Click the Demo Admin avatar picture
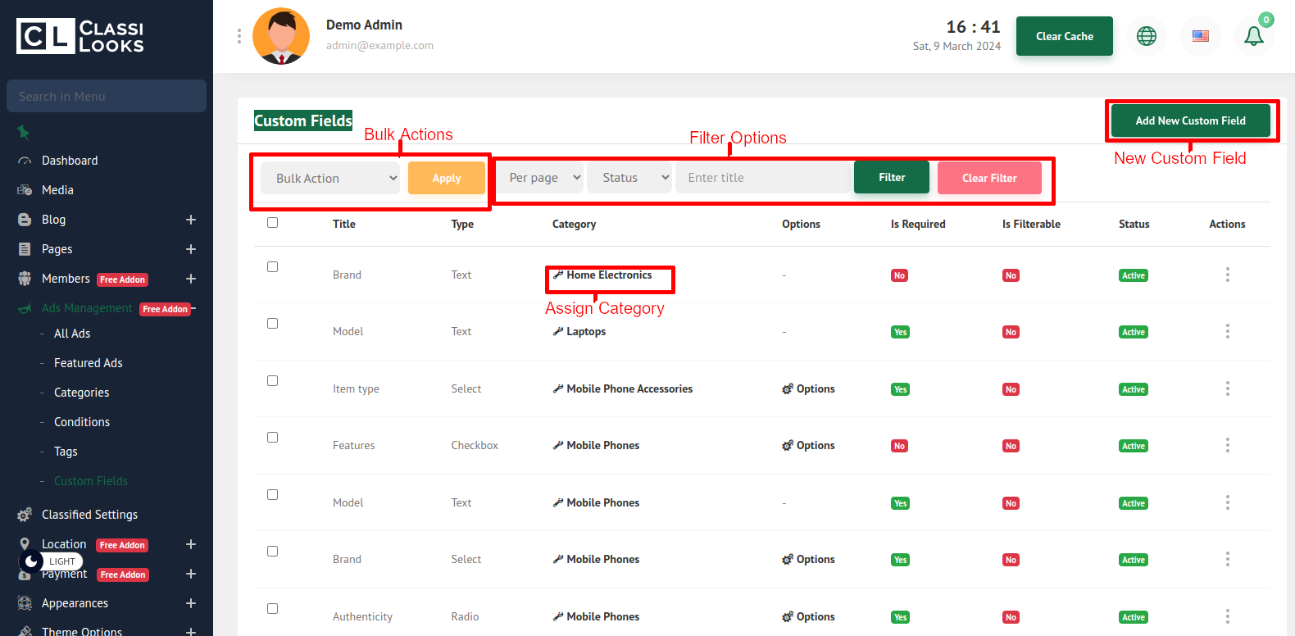The height and width of the screenshot is (636, 1295). [x=281, y=36]
